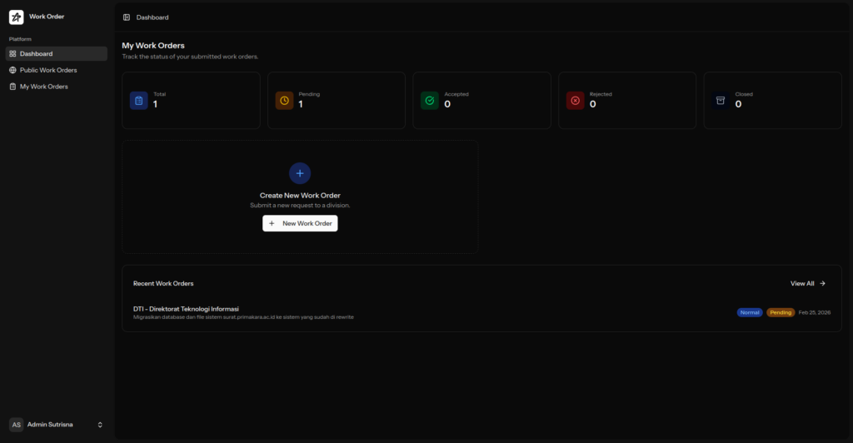Click the AS user avatar

click(x=17, y=425)
